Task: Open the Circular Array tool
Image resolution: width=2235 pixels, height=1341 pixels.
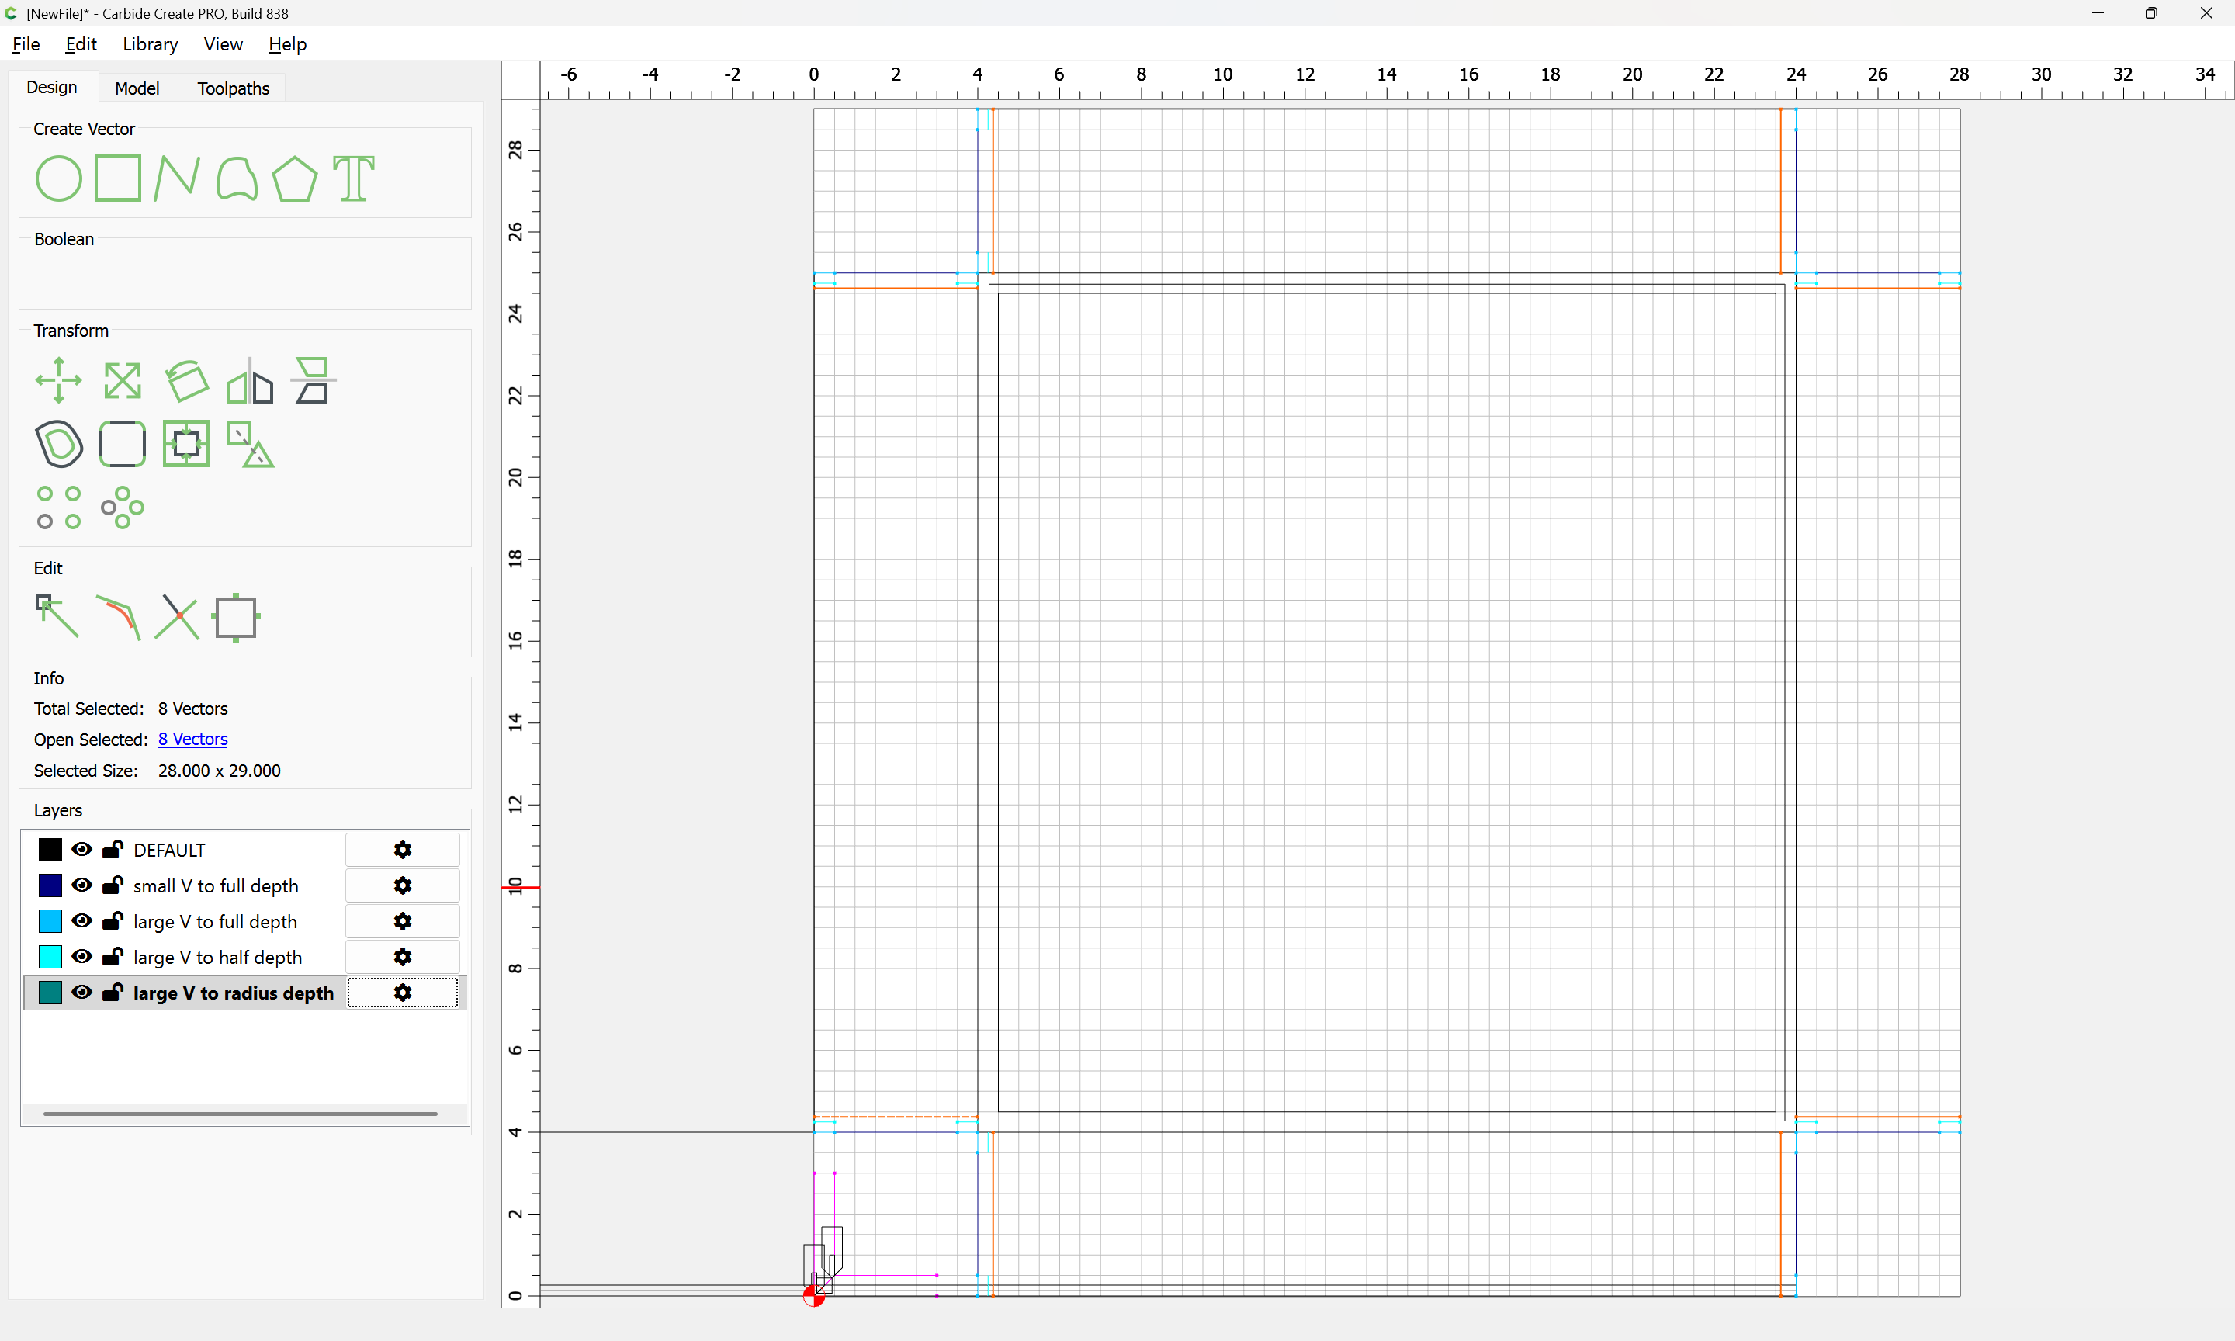Action: click(122, 508)
